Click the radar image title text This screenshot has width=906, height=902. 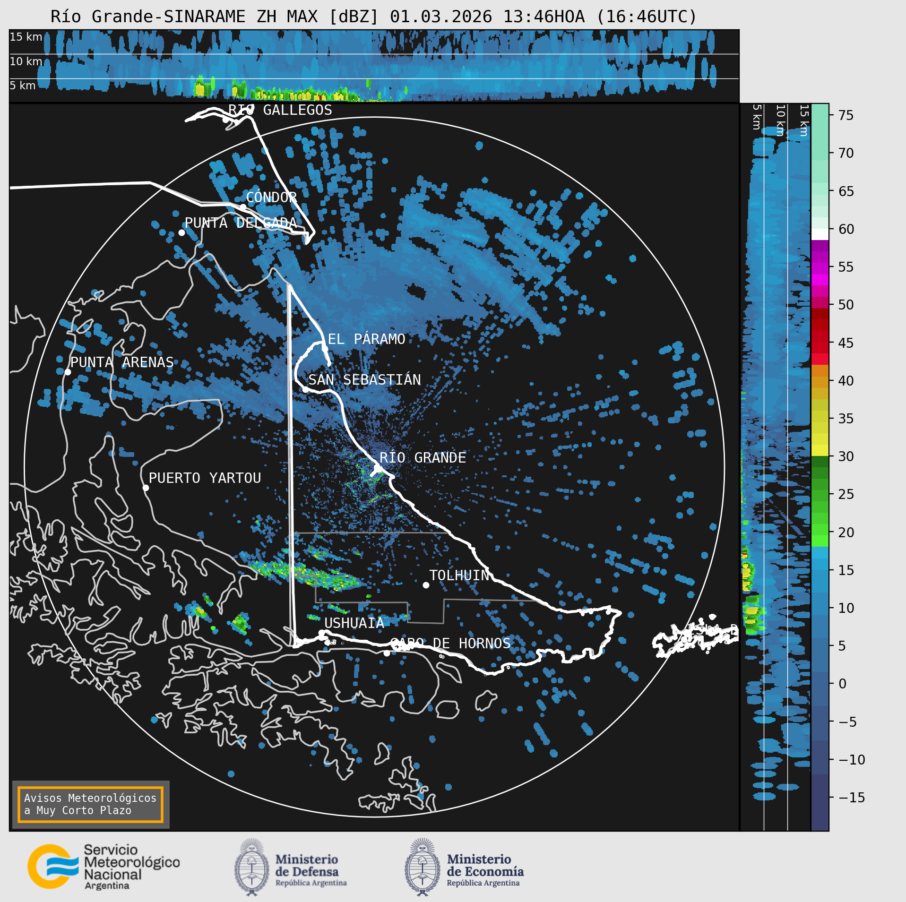[374, 17]
